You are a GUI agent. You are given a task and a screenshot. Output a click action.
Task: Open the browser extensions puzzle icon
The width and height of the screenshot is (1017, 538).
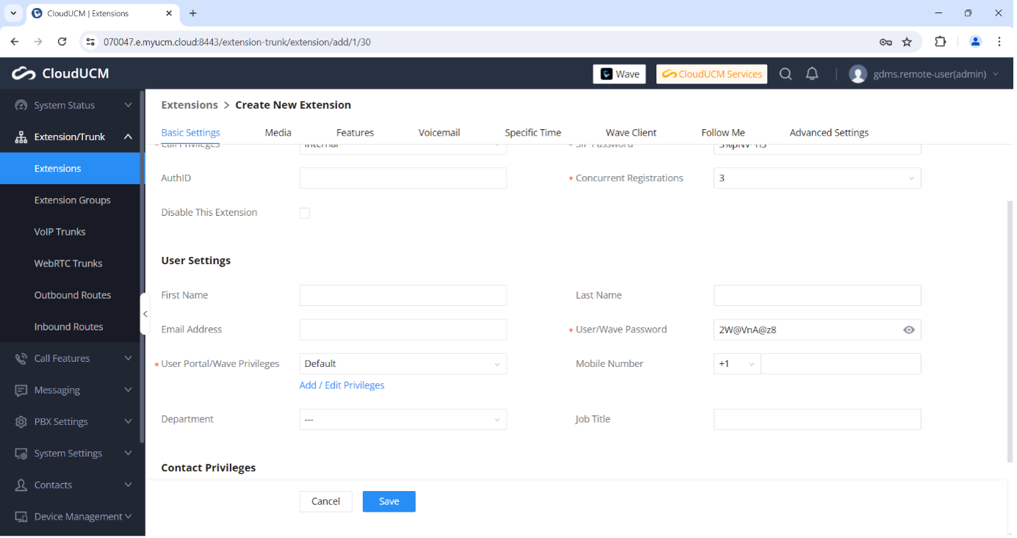click(940, 42)
